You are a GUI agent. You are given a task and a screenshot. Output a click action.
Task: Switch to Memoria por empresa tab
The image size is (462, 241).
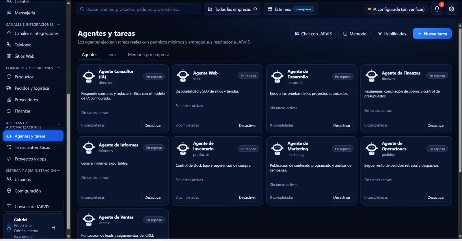pyautogui.click(x=149, y=54)
